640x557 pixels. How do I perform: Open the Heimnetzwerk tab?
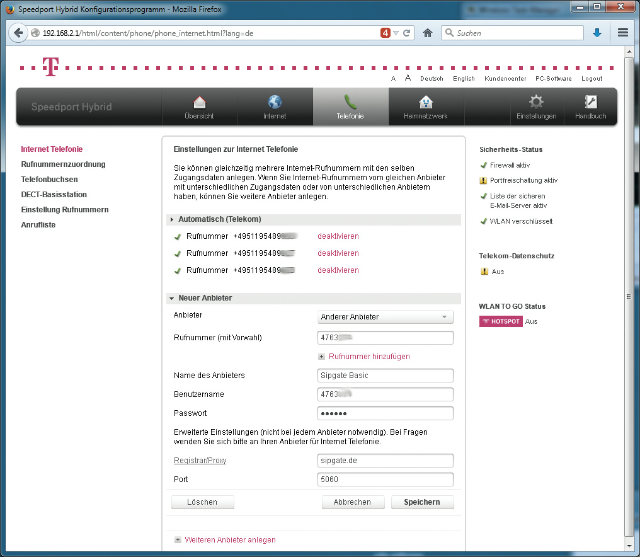pos(426,107)
